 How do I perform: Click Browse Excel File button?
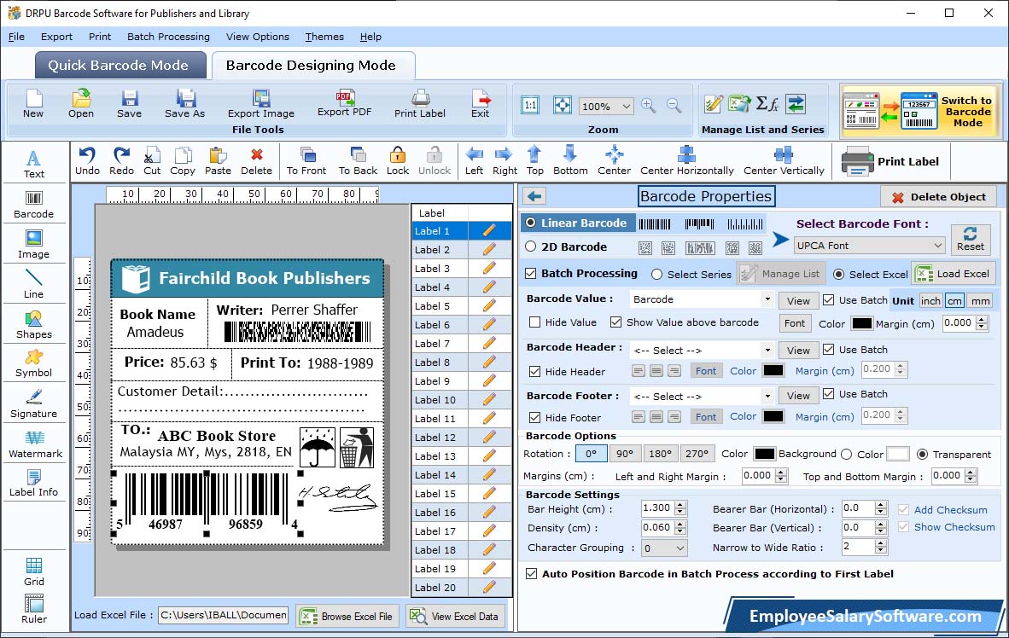click(347, 616)
